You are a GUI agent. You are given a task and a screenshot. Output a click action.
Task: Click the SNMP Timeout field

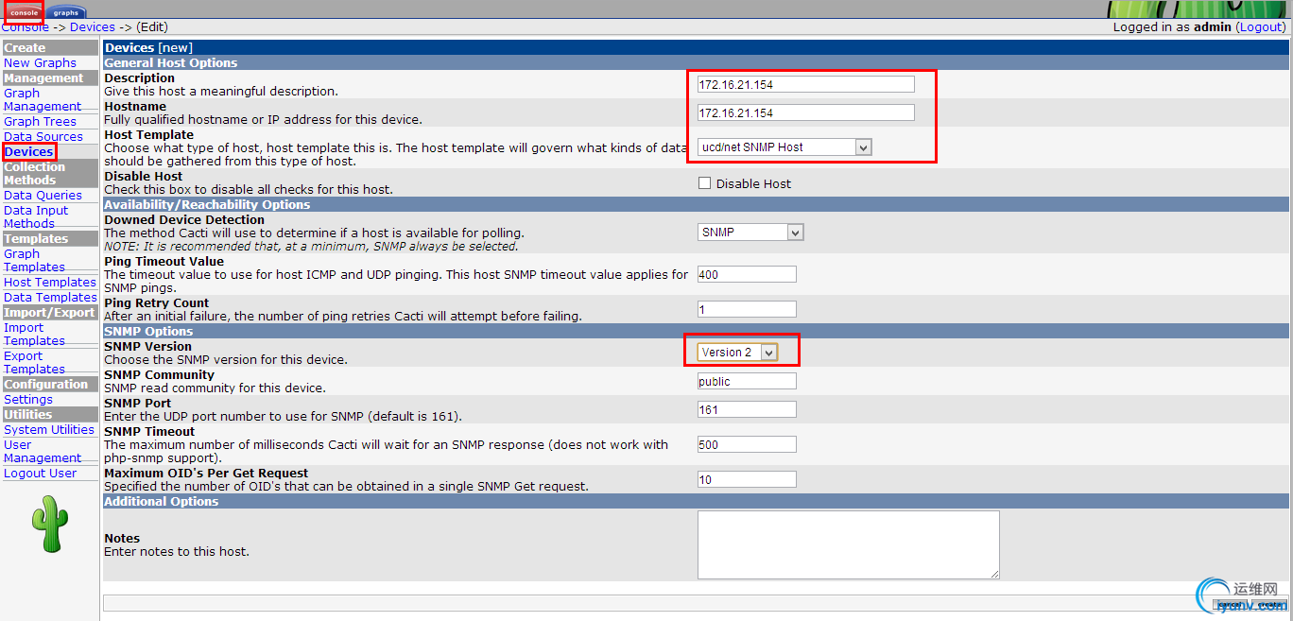click(747, 444)
